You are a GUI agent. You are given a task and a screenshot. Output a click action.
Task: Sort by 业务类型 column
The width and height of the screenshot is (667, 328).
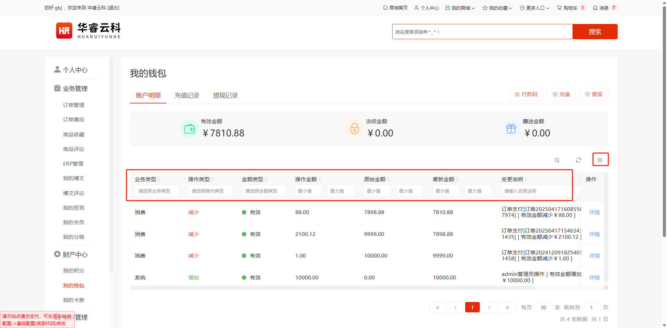pyautogui.click(x=159, y=179)
